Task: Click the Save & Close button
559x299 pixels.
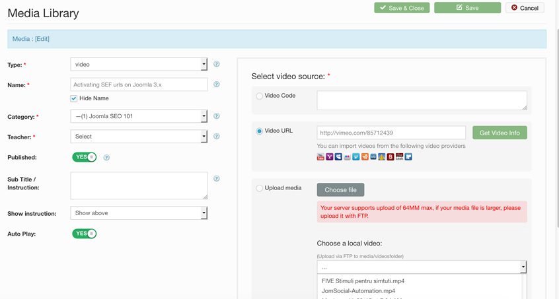Action: pyautogui.click(x=402, y=8)
